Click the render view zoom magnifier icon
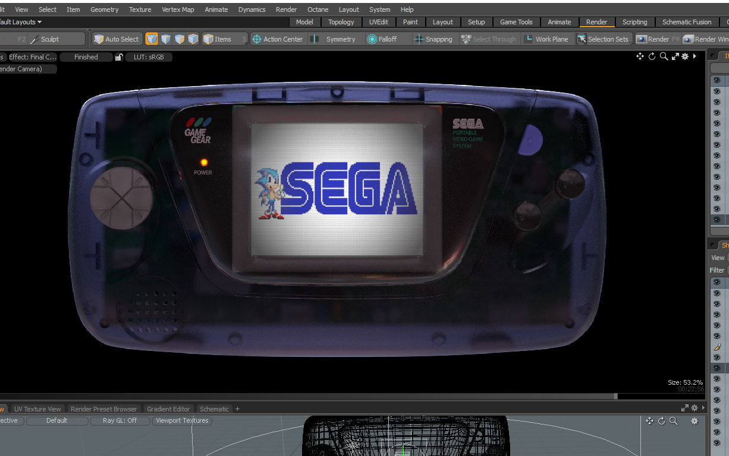729x456 pixels. click(x=664, y=56)
